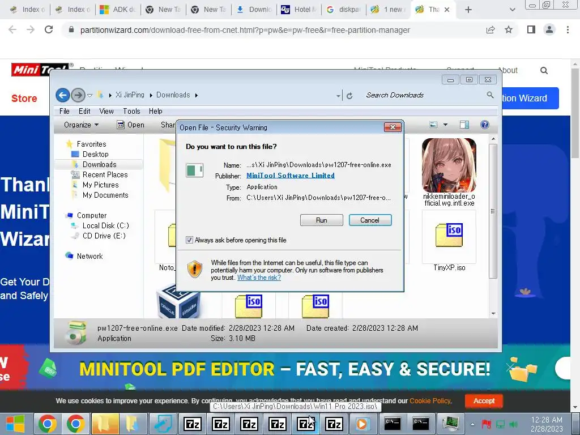Click the partitionwizard.com URL bar

pyautogui.click(x=245, y=30)
